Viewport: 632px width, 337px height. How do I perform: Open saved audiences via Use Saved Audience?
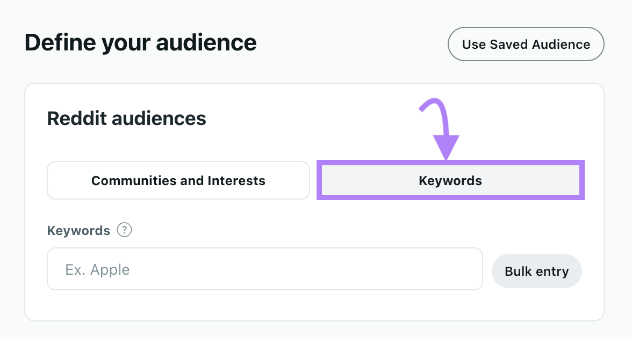[526, 44]
